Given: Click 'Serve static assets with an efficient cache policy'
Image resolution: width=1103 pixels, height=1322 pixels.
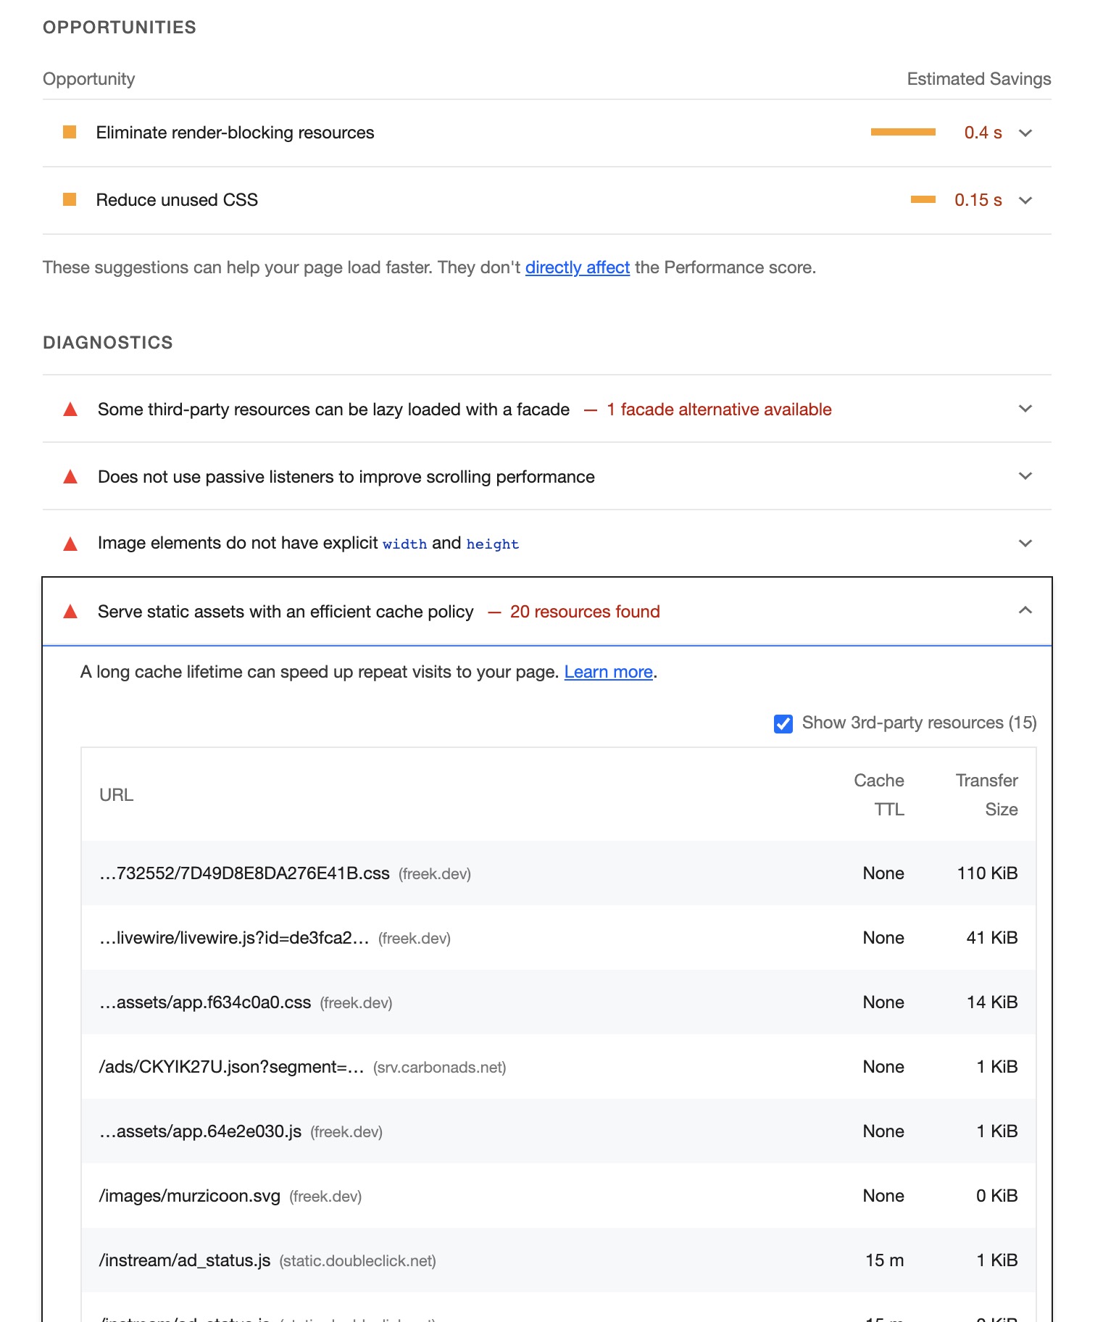Looking at the screenshot, I should (x=286, y=612).
